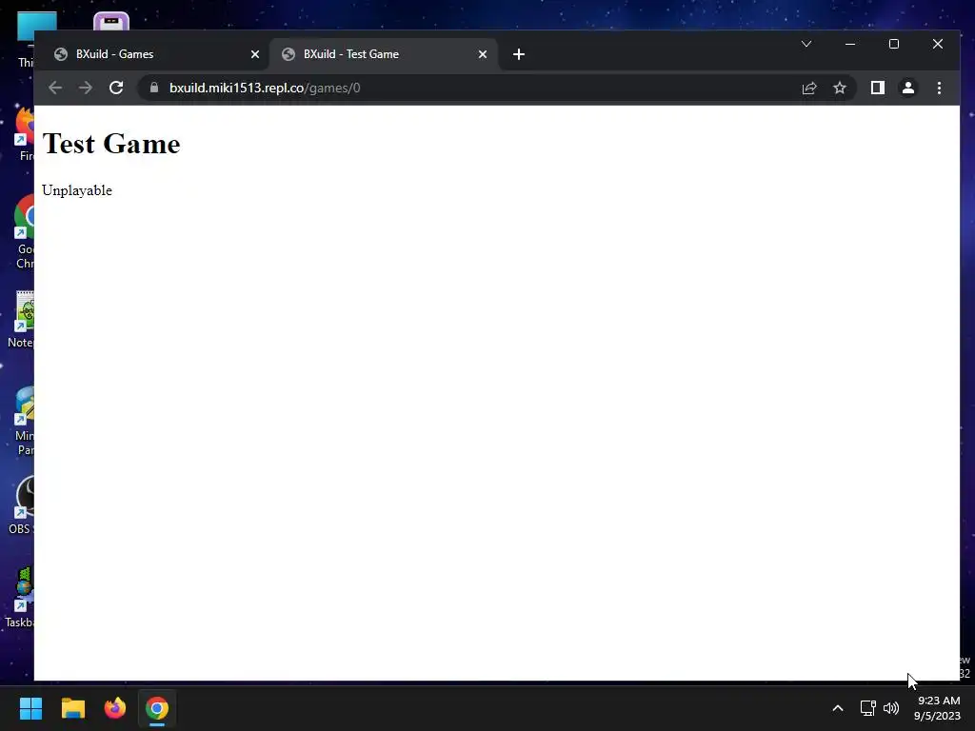Open File Explorer from taskbar
Viewport: 975px width, 731px height.
click(72, 708)
